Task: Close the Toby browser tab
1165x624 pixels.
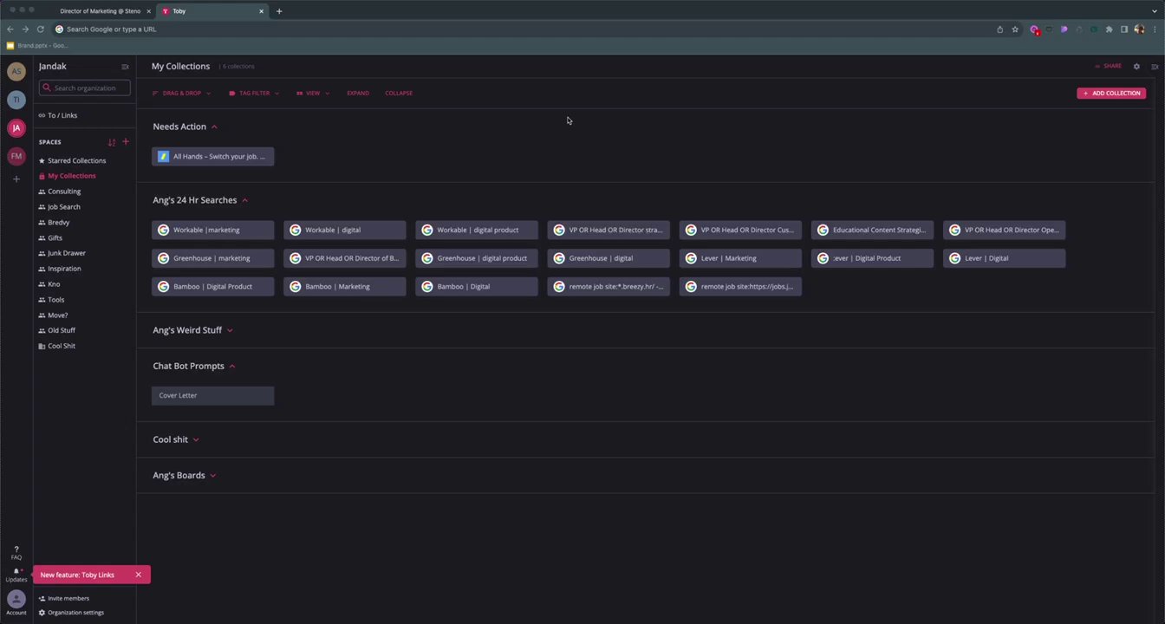Action: click(261, 11)
